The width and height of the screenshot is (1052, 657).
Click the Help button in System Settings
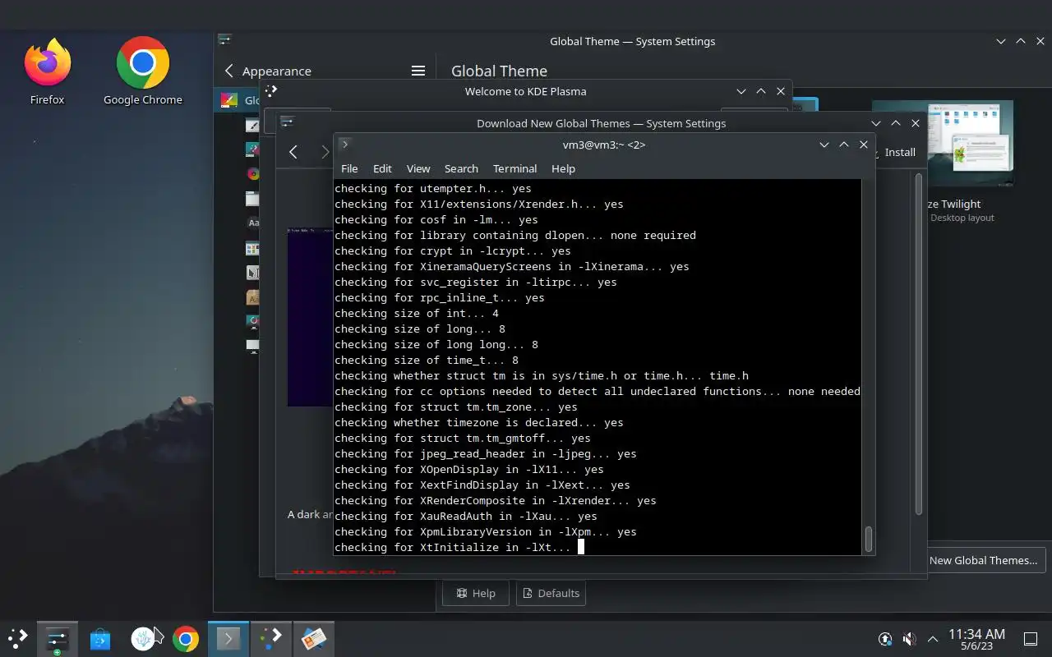(x=476, y=593)
